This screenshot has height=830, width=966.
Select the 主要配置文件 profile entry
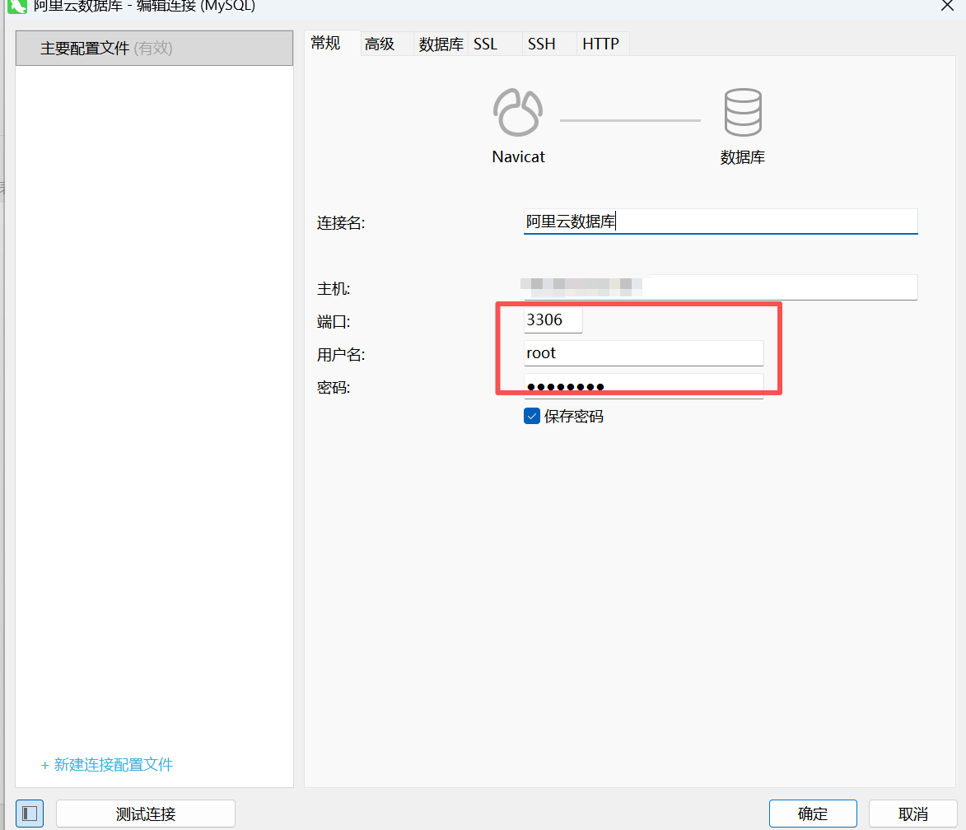point(154,48)
